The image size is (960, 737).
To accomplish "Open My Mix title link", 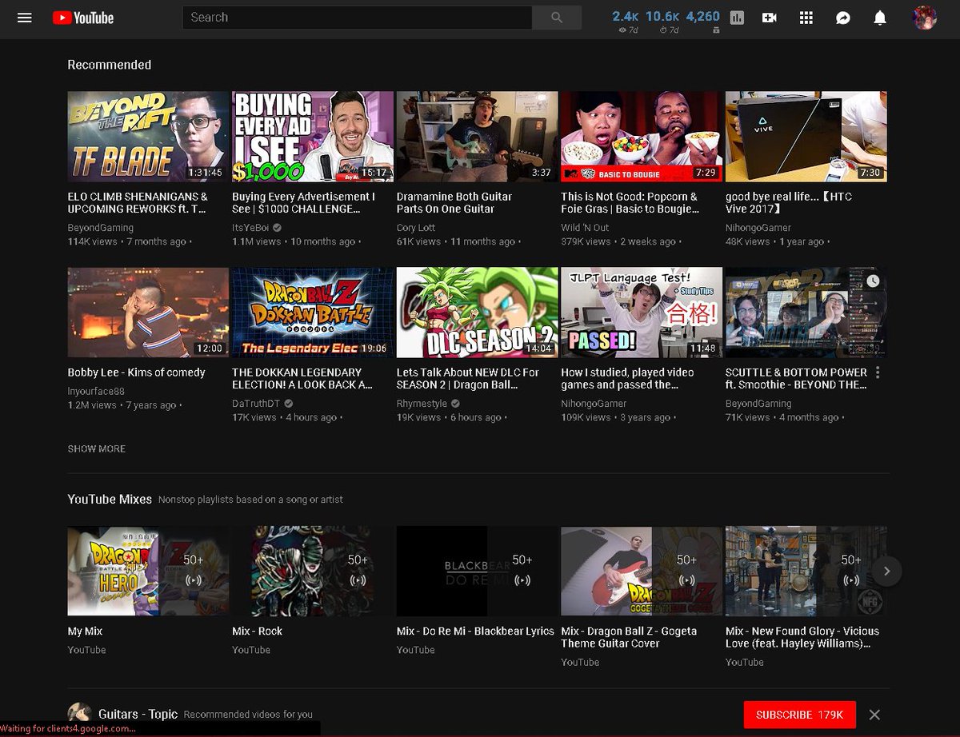I will [x=85, y=631].
